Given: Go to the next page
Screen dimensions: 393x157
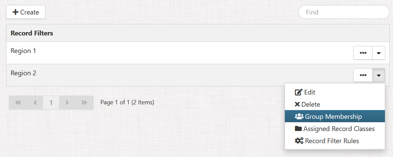Looking at the screenshot, I should pyautogui.click(x=67, y=102).
